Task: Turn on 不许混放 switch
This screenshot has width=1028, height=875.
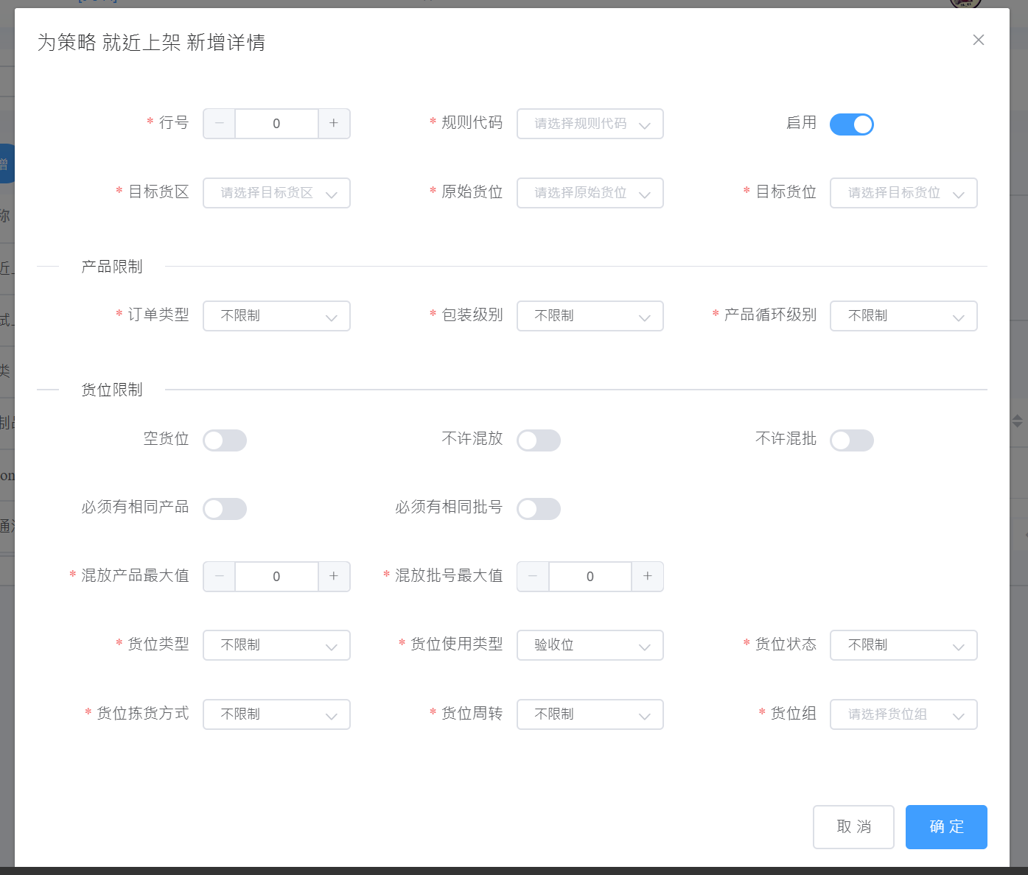Action: [x=538, y=440]
